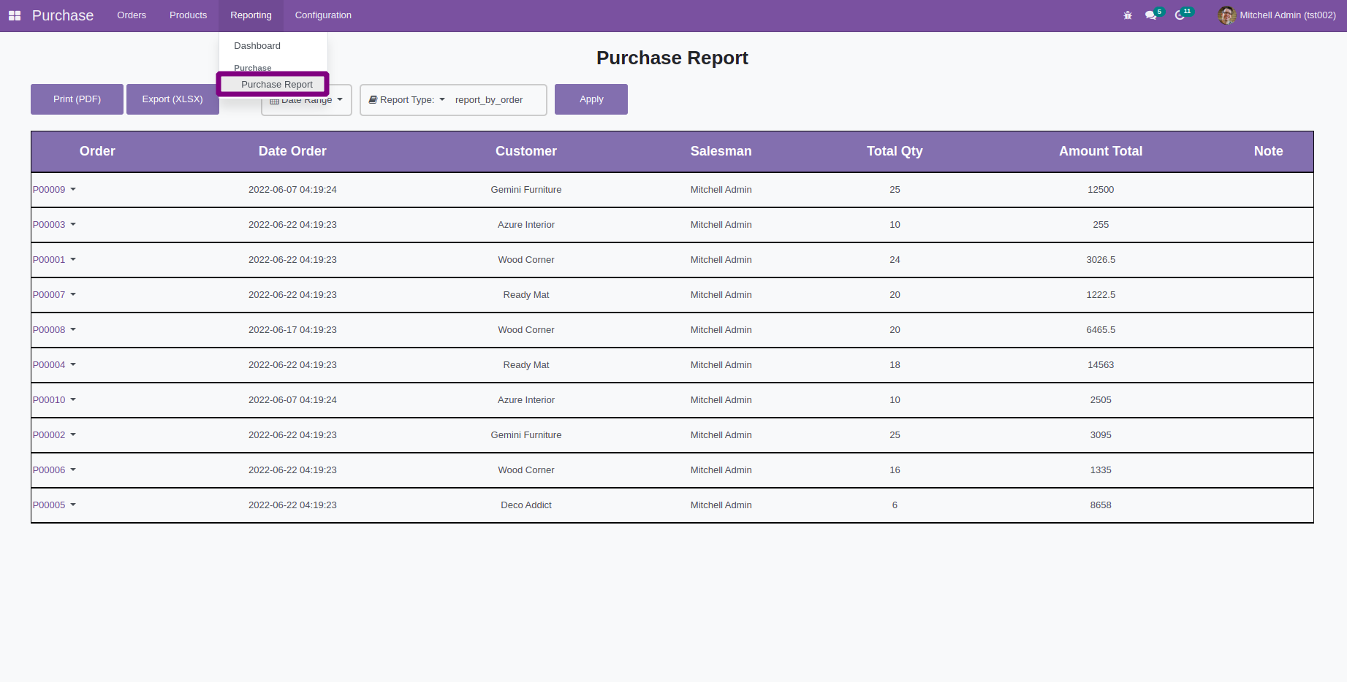Choose Dashboard in the Reporting dropdown
The image size is (1347, 682).
point(257,46)
